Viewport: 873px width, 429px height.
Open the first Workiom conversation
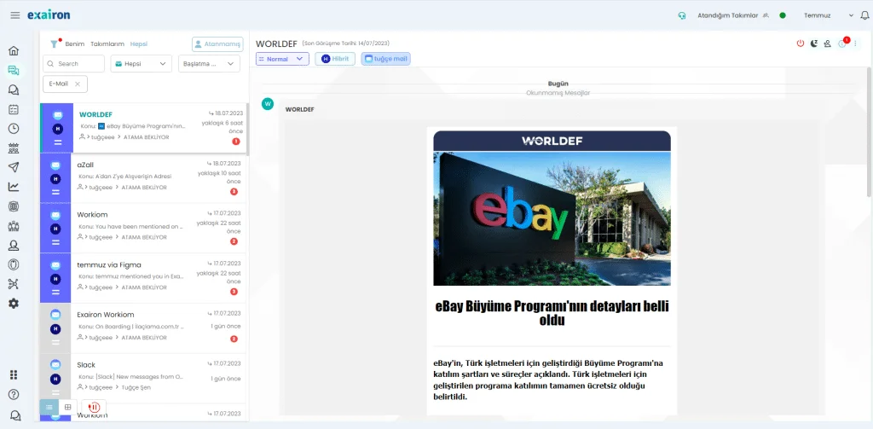pos(143,229)
